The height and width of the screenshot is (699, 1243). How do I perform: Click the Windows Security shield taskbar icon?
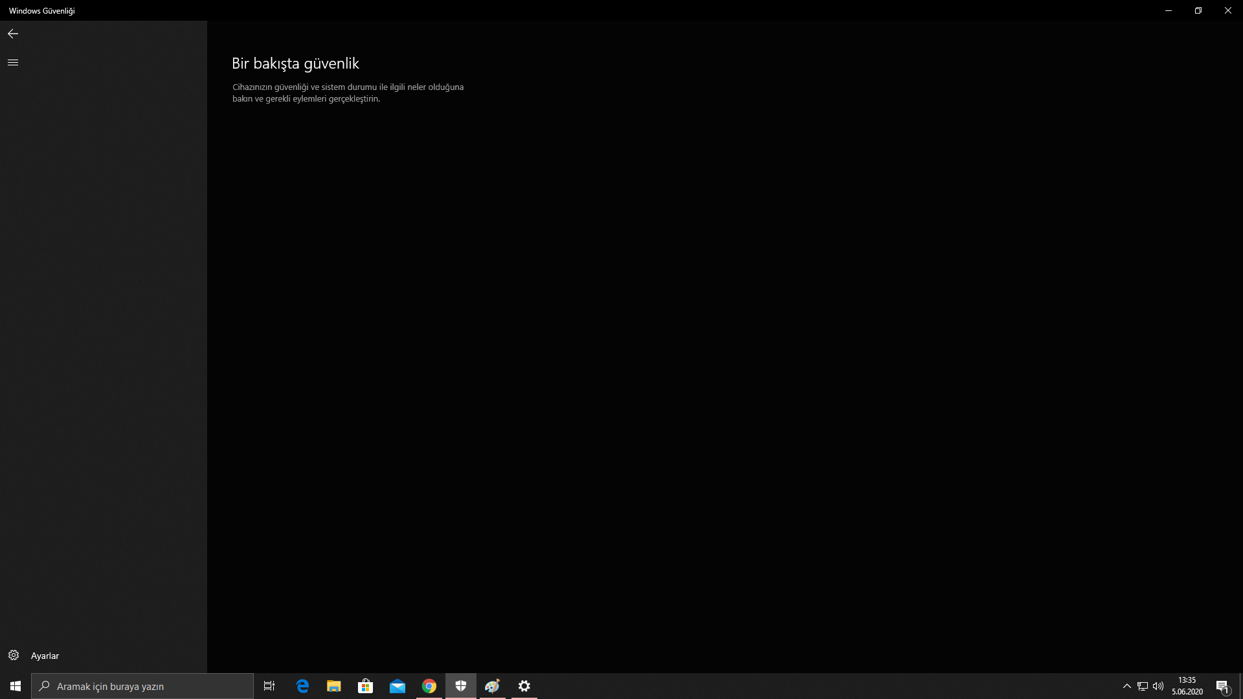461,686
